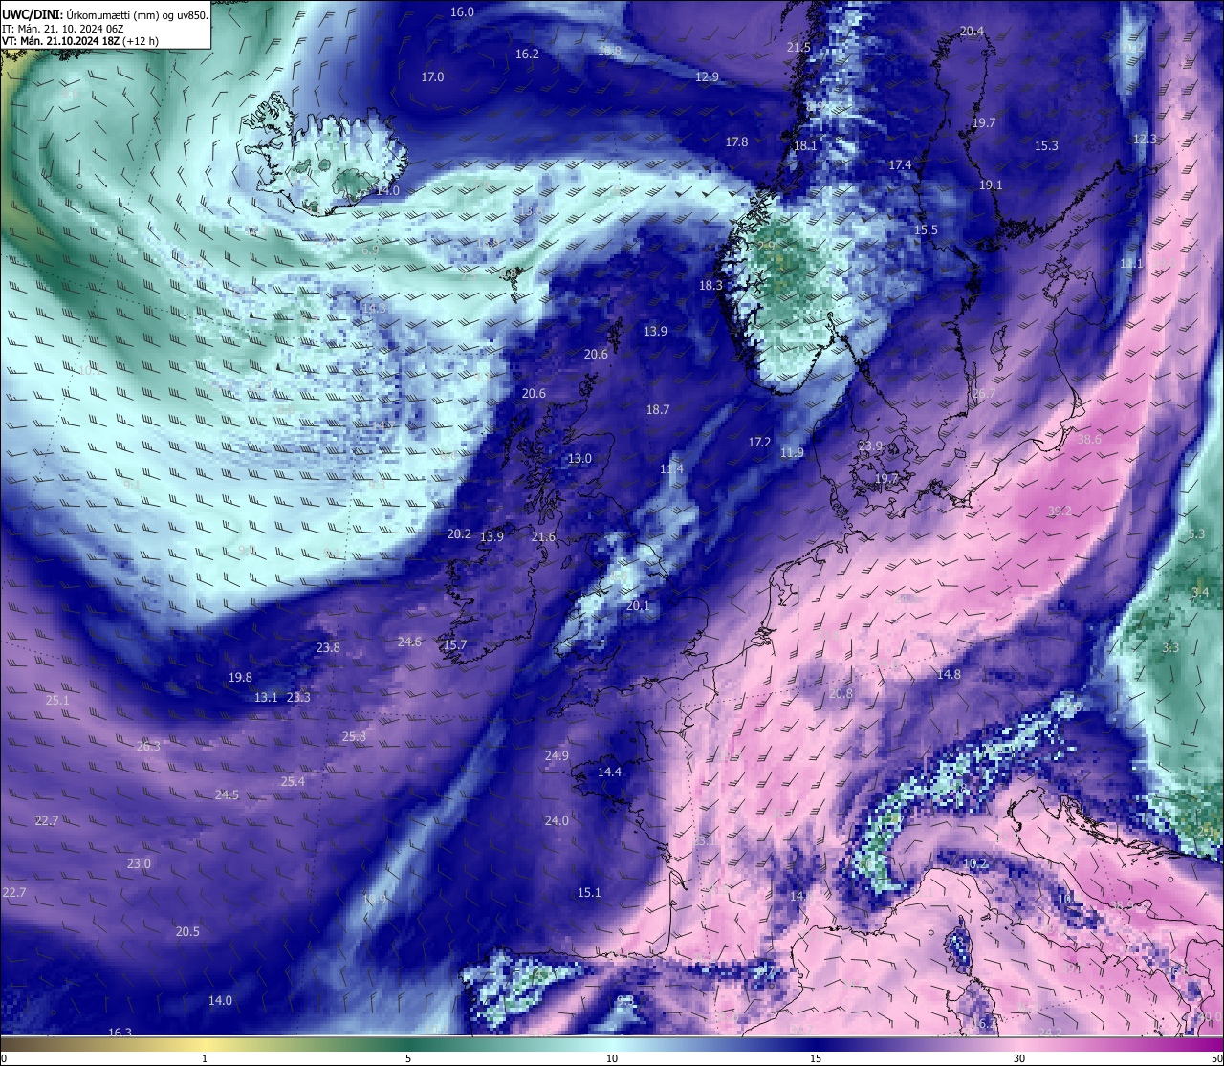
Task: Click the map value '11.4'
Action: point(671,468)
